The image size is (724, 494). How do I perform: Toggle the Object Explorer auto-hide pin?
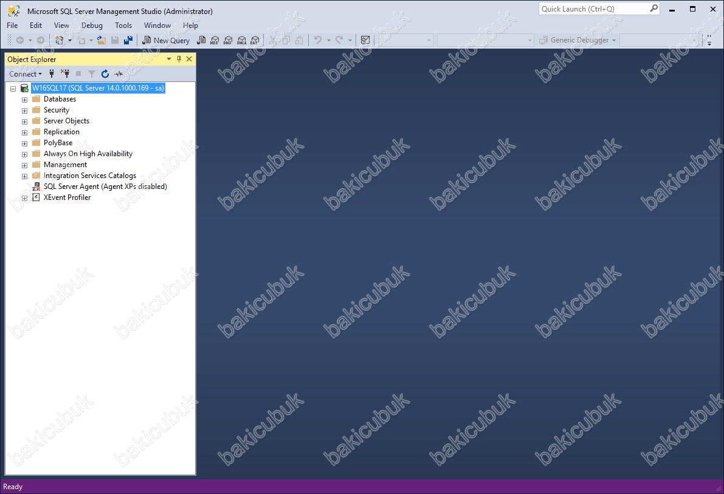click(x=179, y=59)
